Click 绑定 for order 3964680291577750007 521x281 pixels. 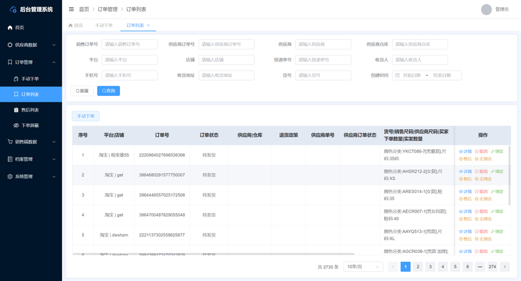click(497, 171)
